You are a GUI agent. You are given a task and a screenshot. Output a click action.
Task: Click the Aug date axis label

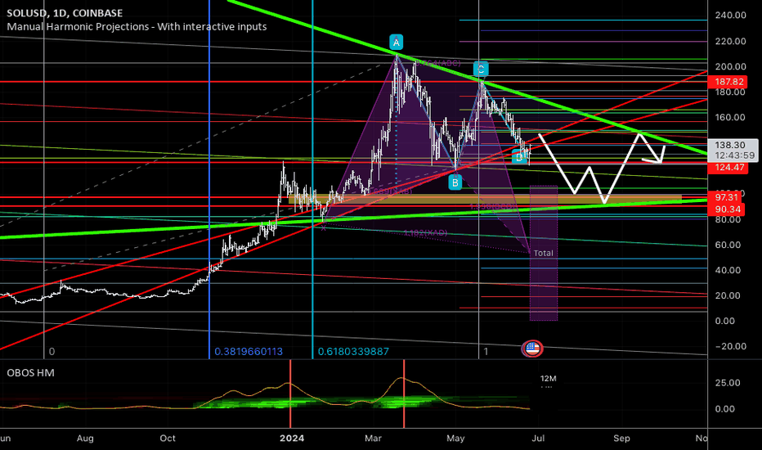[x=85, y=439]
